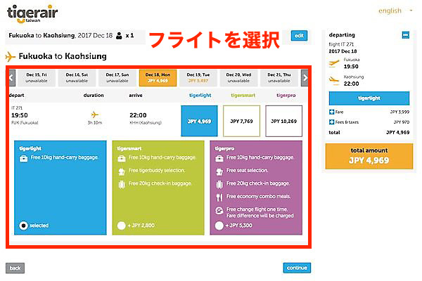Click tigerlight hand-carry baggage icon

tap(24, 158)
